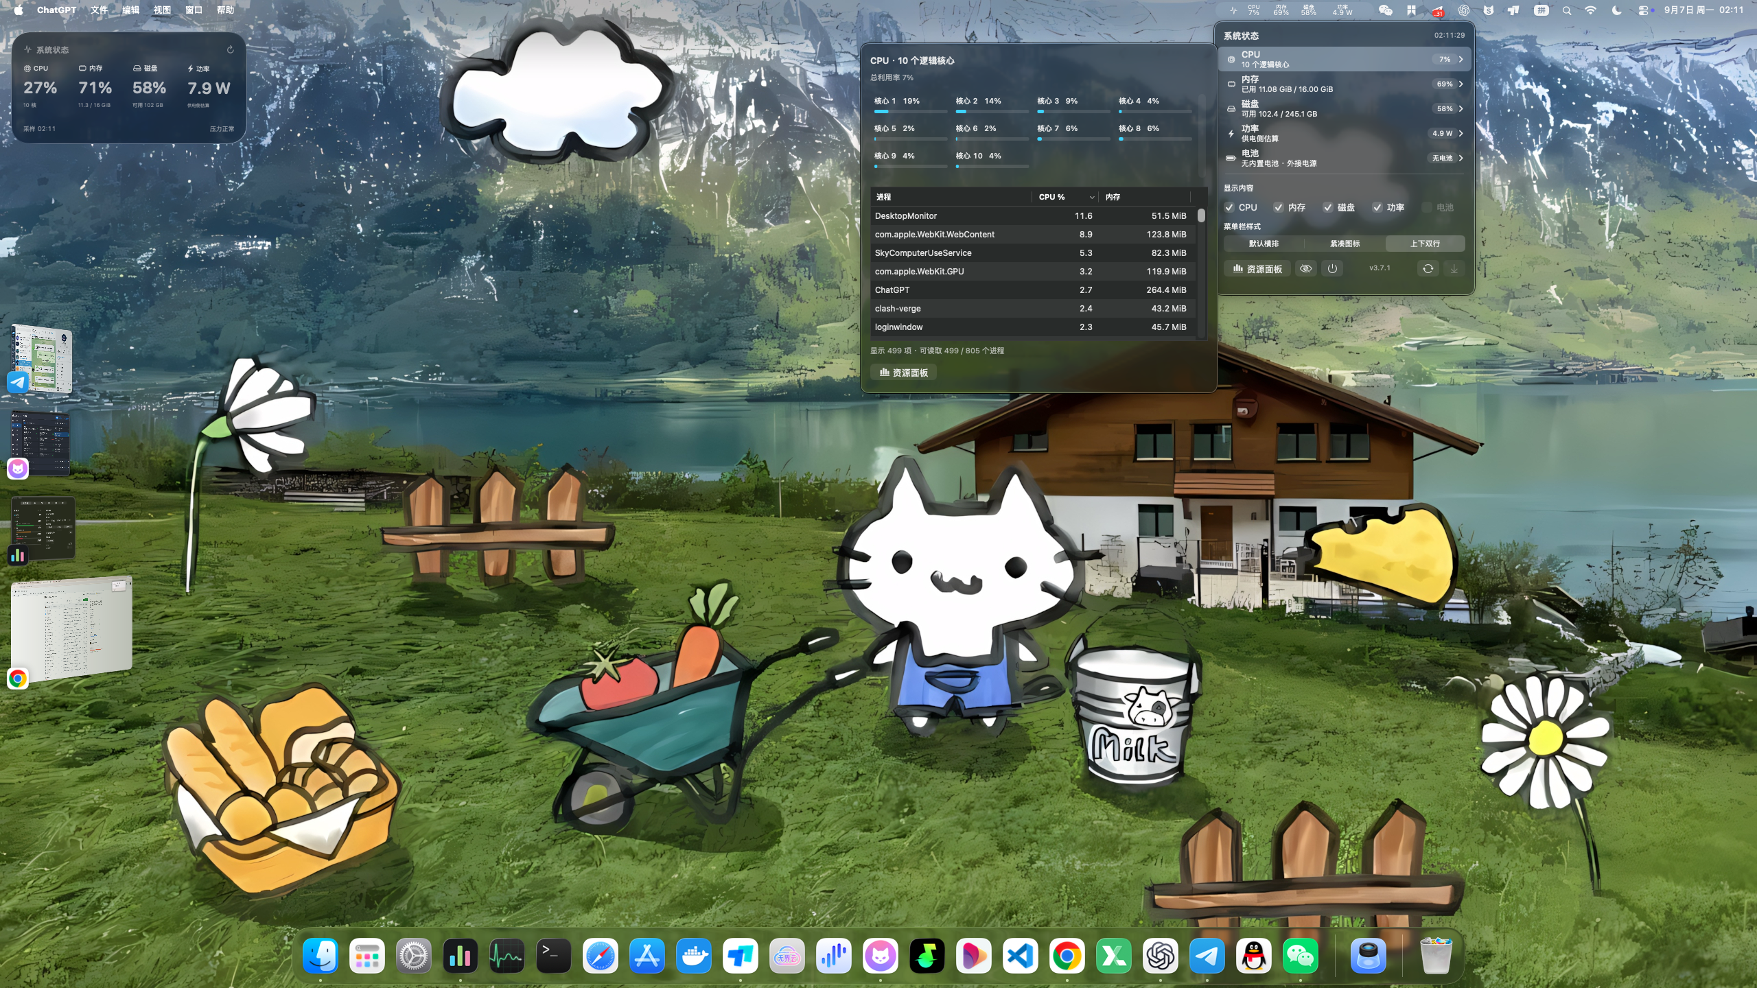Open Visual Studio Code from the dock
Screen dimensions: 1757x988
(1020, 956)
